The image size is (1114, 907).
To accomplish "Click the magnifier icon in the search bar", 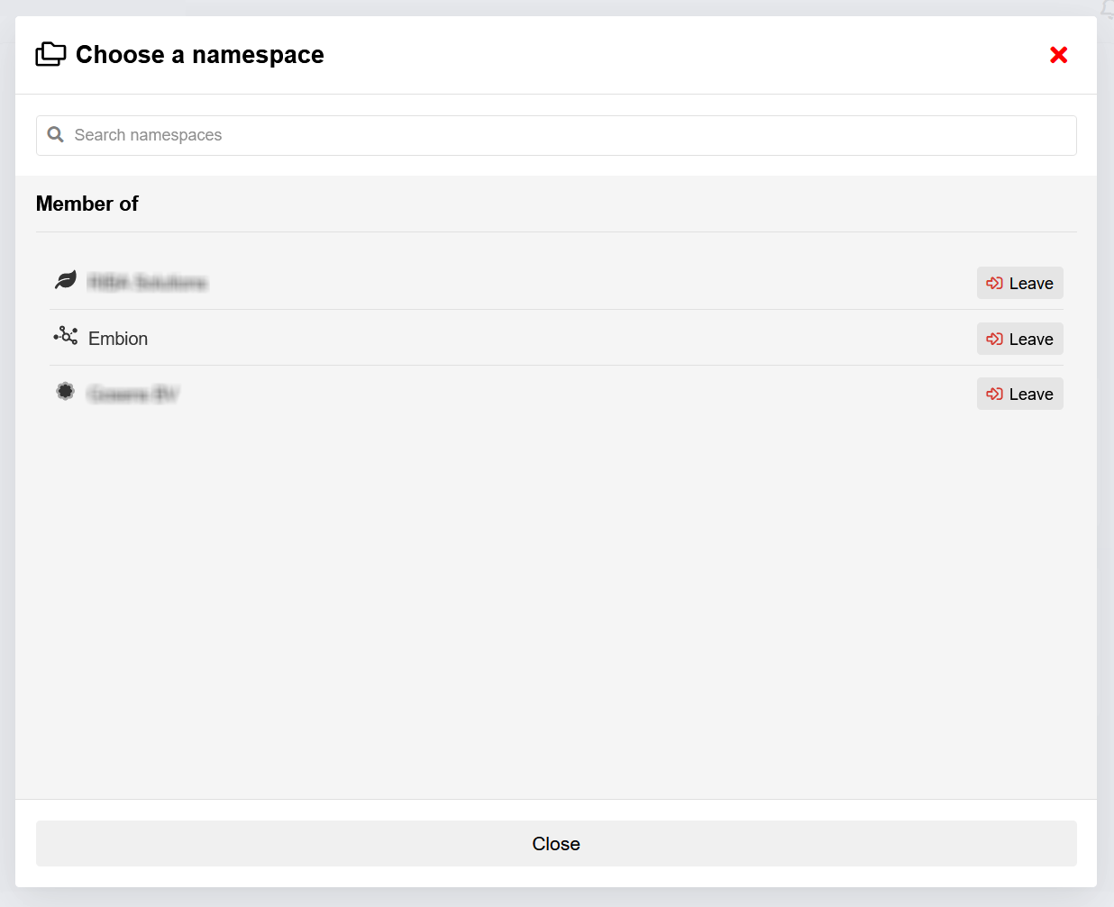I will (56, 135).
